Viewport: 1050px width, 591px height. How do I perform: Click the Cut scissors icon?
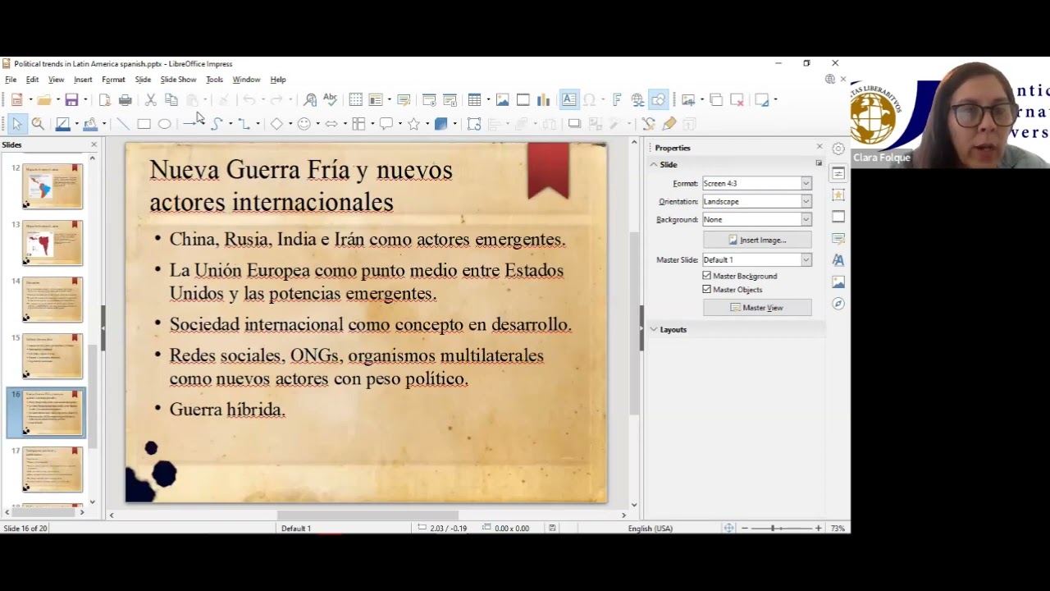click(151, 100)
